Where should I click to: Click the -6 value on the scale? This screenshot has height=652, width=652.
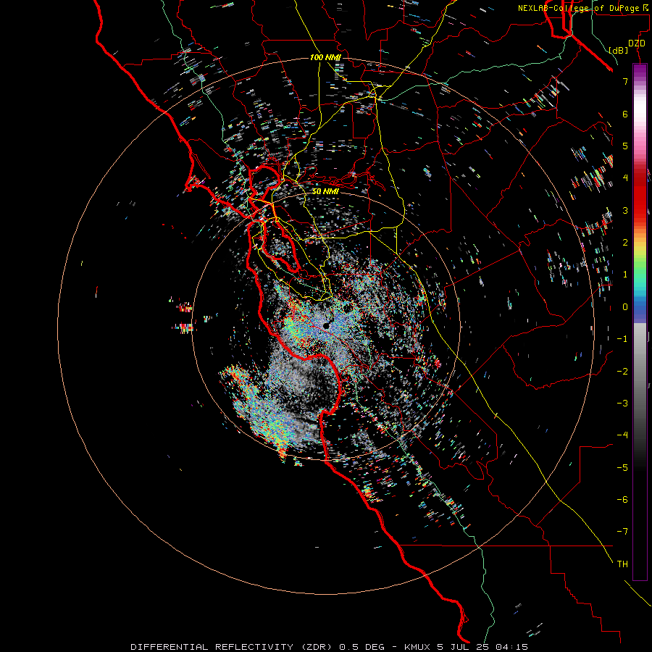pyautogui.click(x=622, y=500)
